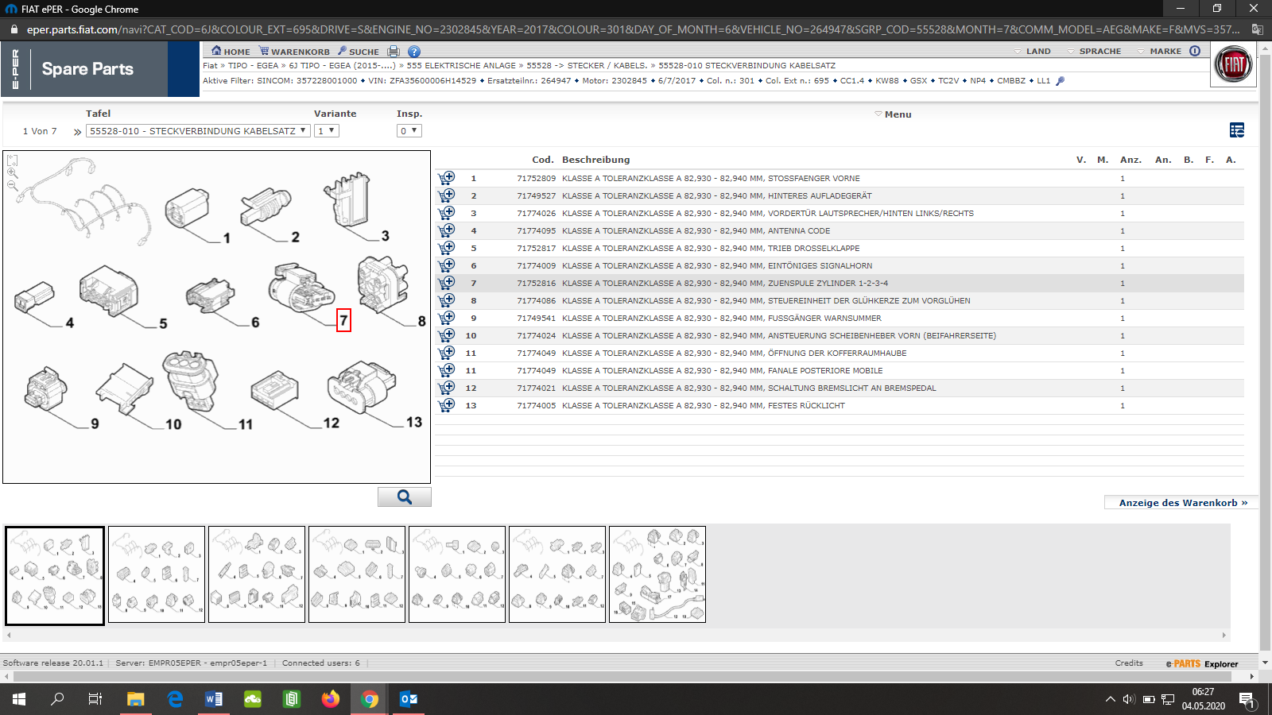Add part 71752809 (row 1) to cart
This screenshot has width=1272, height=715.
(447, 178)
